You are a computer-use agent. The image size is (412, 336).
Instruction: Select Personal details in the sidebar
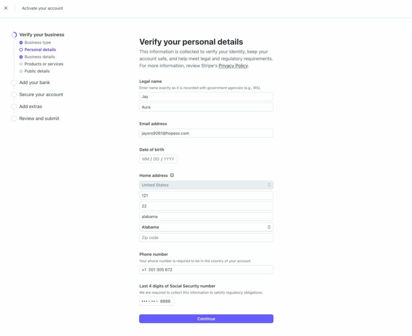point(40,50)
